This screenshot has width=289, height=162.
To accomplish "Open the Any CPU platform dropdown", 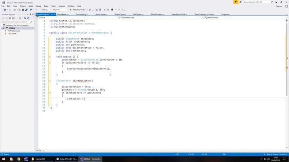I will pos(60,10).
